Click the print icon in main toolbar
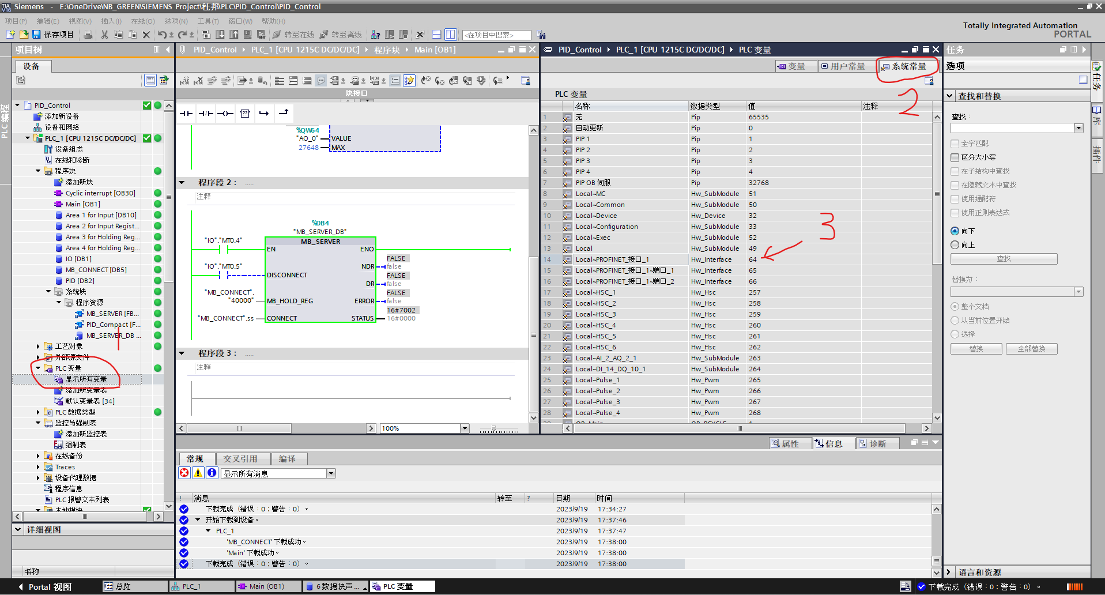1105x595 pixels. tap(88, 35)
